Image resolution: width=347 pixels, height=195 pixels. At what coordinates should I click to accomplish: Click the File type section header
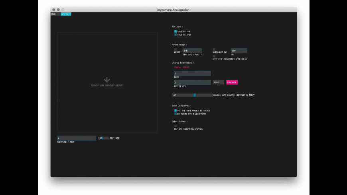pyautogui.click(x=177, y=27)
